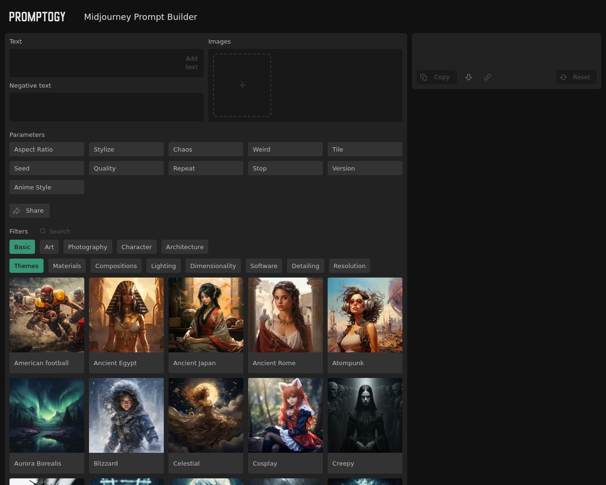This screenshot has width=606, height=485.
Task: Click Add text in the Text field
Action: coord(191,63)
